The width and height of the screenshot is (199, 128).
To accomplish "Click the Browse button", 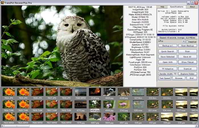I will [179, 78].
